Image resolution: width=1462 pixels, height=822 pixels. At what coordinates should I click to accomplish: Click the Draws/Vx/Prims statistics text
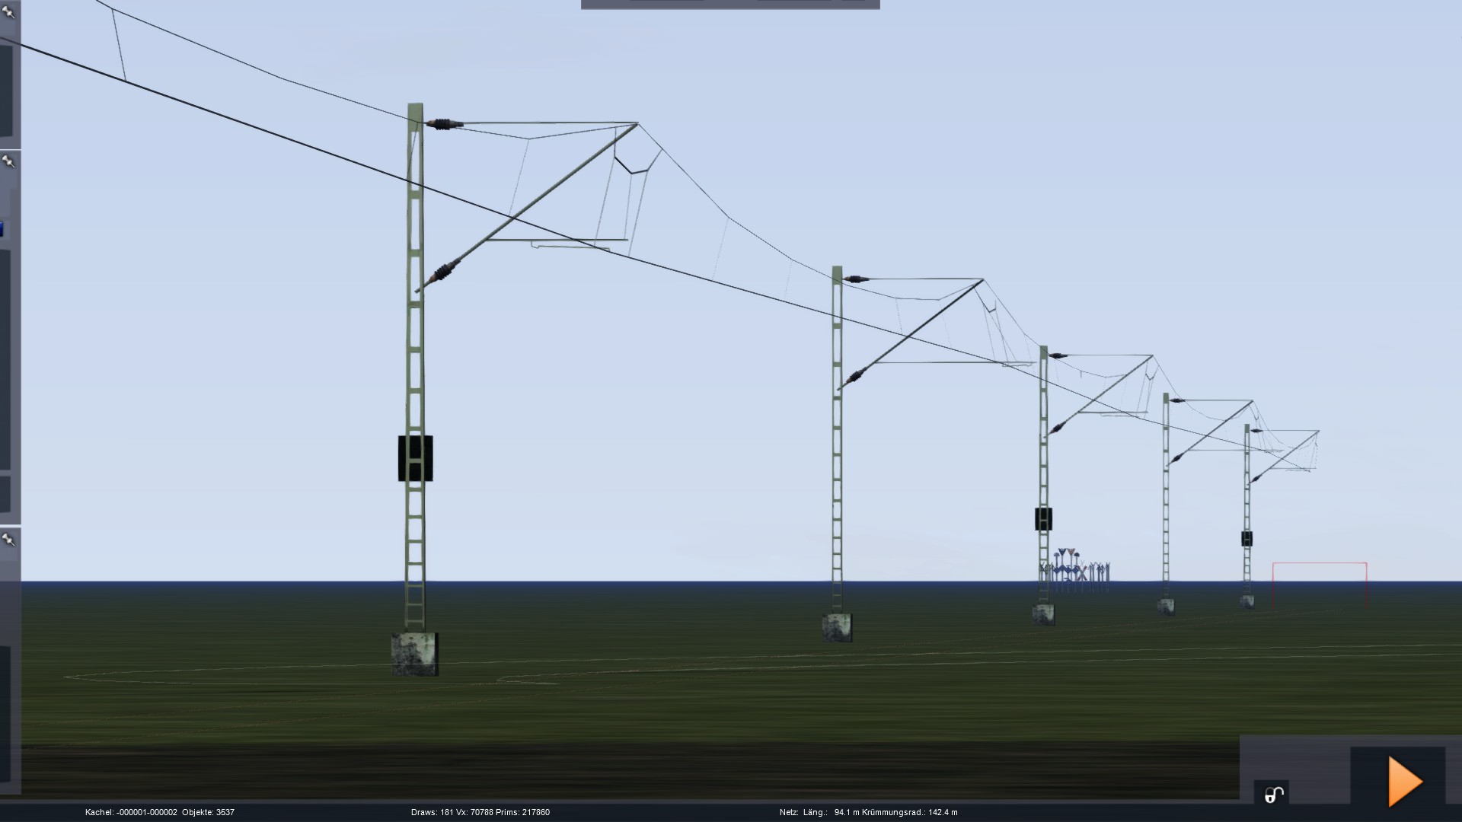click(480, 812)
